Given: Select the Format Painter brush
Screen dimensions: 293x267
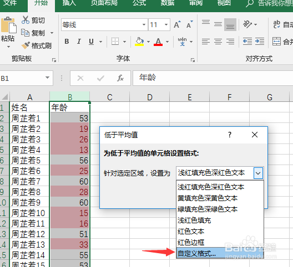Looking at the screenshot, I should pos(26,45).
